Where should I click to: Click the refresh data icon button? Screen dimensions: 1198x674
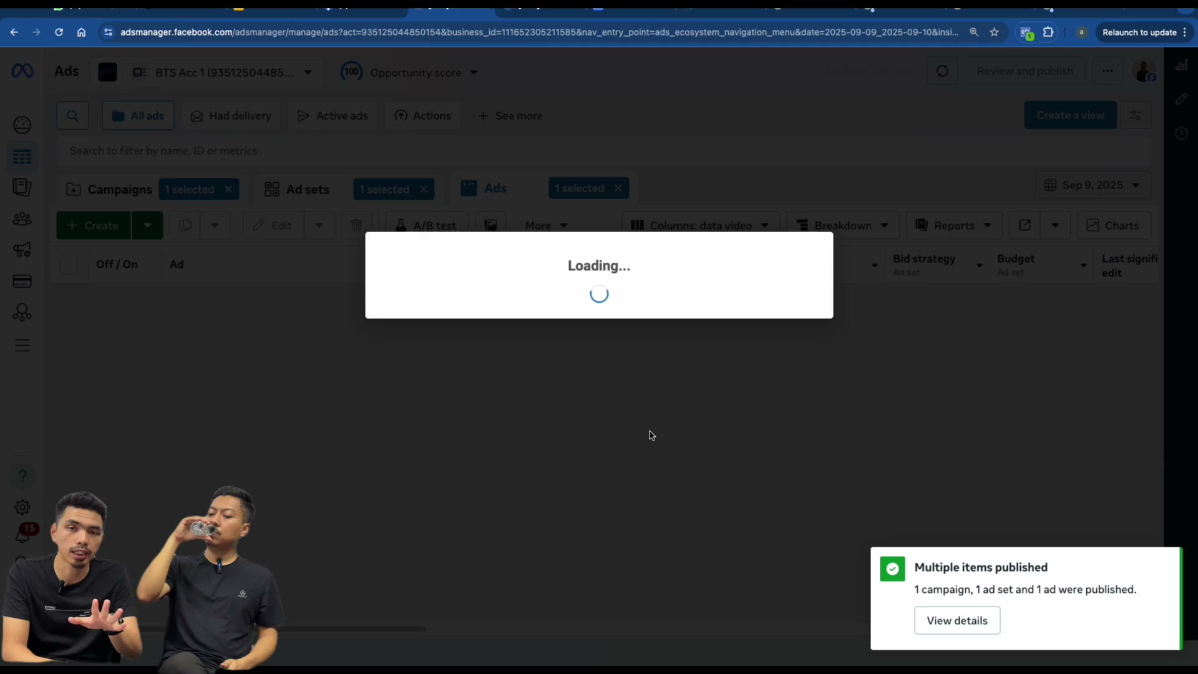[942, 71]
